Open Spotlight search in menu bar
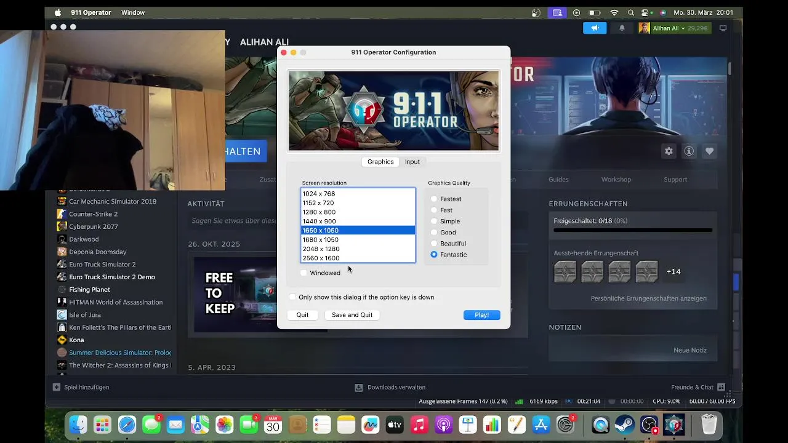 631,12
